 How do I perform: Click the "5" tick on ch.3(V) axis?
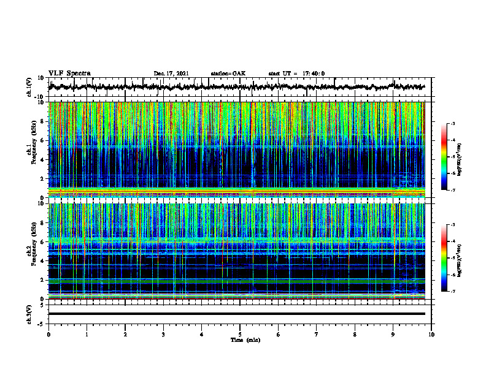[x=42, y=305]
